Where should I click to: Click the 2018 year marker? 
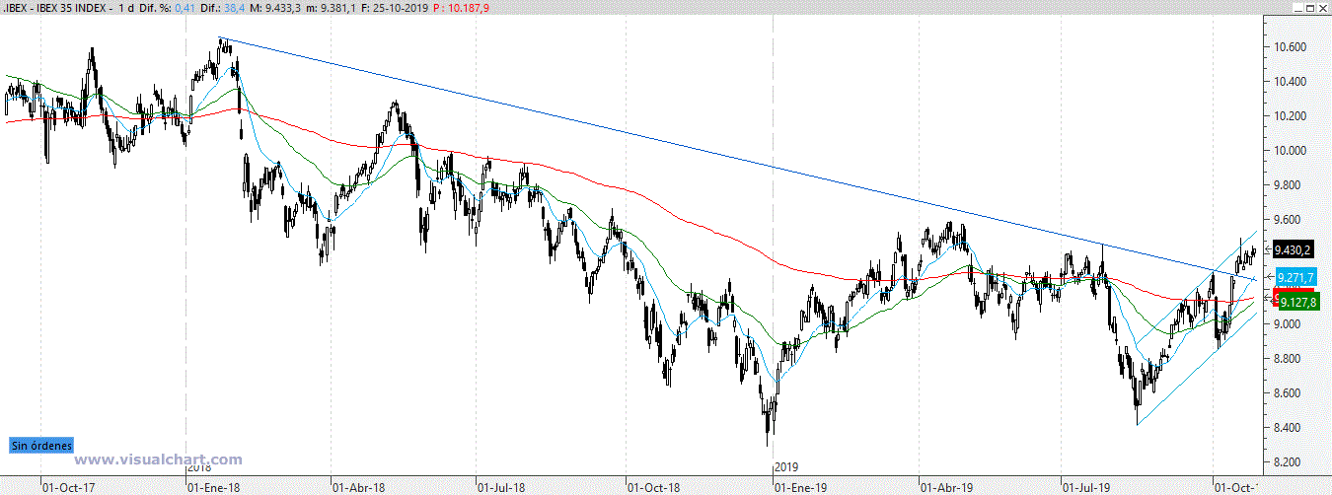(197, 468)
